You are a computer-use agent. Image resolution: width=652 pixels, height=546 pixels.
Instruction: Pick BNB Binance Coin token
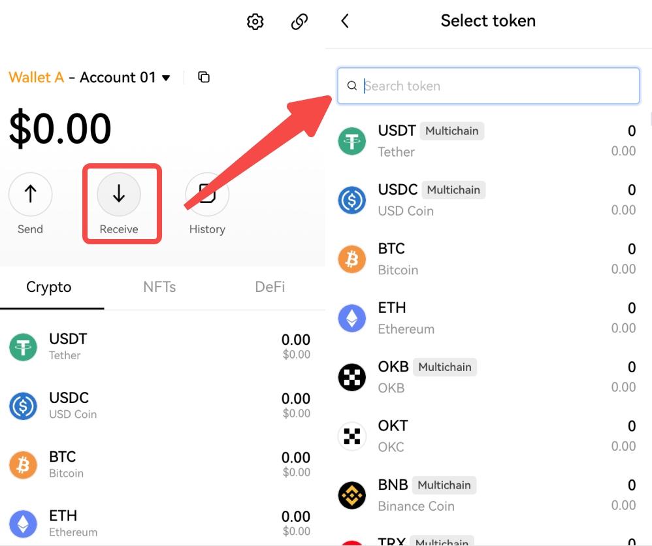pyautogui.click(x=487, y=495)
